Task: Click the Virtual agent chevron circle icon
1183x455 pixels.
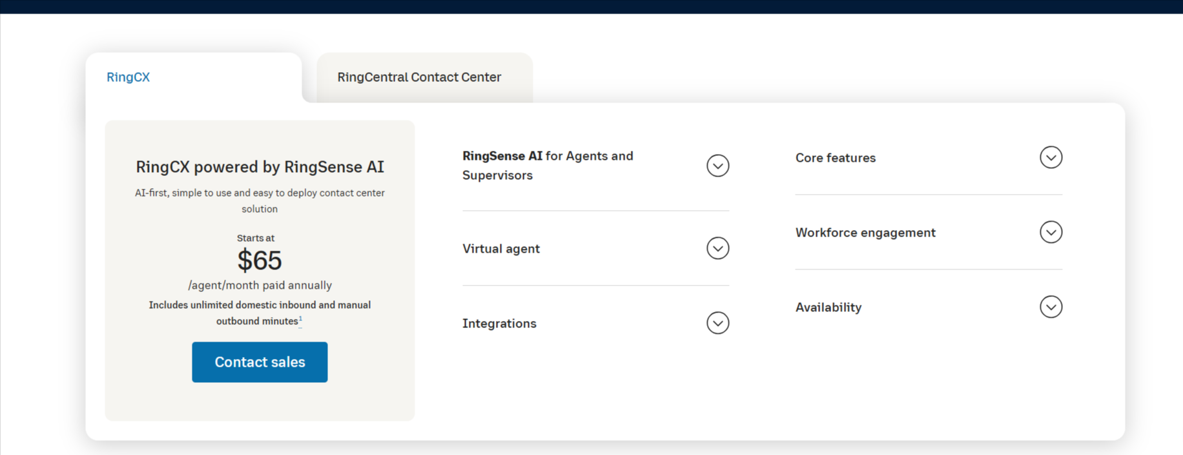Action: click(x=717, y=248)
